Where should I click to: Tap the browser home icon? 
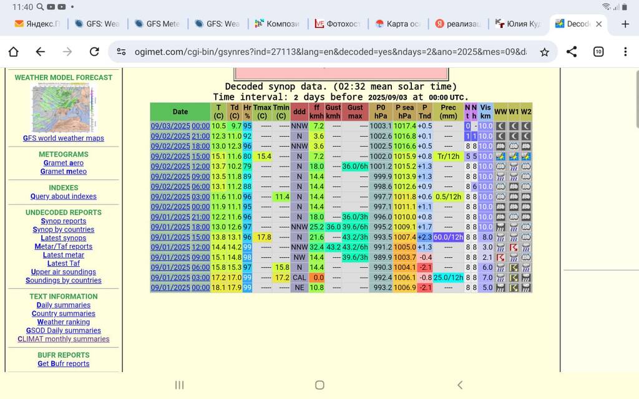click(13, 52)
